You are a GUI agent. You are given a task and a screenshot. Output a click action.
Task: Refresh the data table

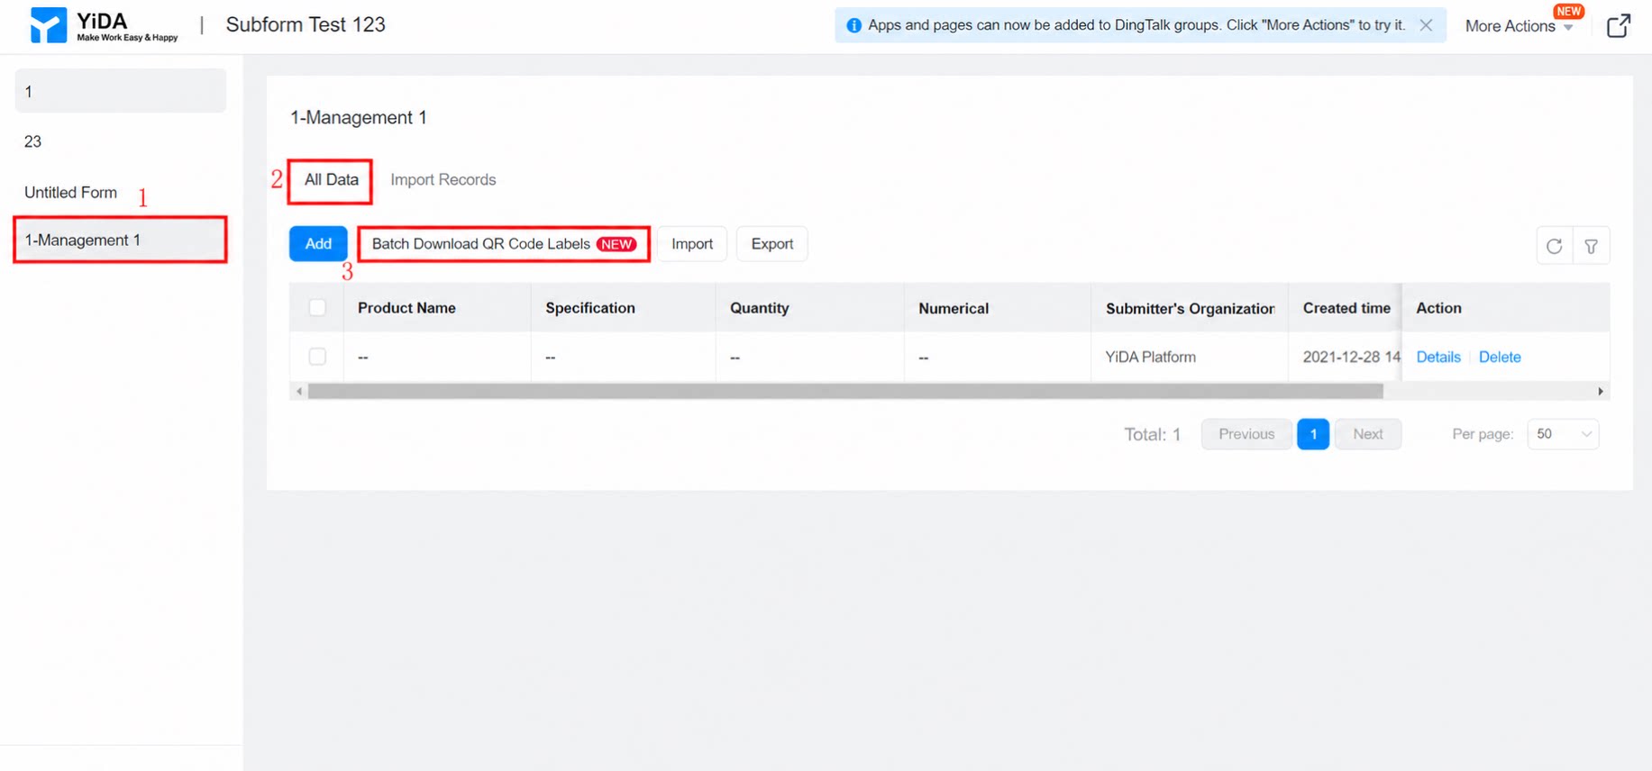click(1554, 246)
